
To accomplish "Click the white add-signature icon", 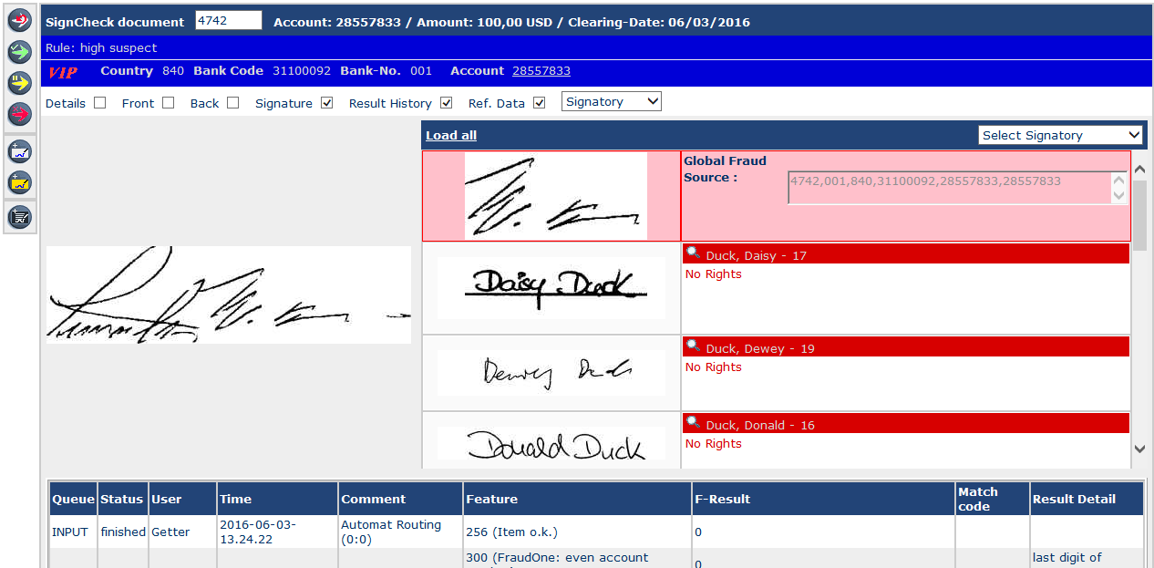I will [20, 151].
